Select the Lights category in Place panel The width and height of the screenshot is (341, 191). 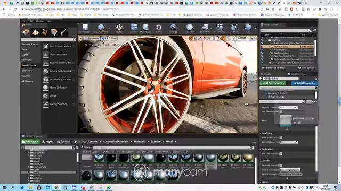pos(25,55)
